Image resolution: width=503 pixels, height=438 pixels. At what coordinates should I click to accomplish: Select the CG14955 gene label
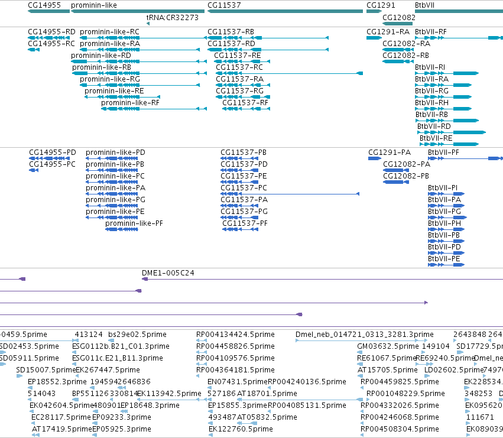pos(44,5)
